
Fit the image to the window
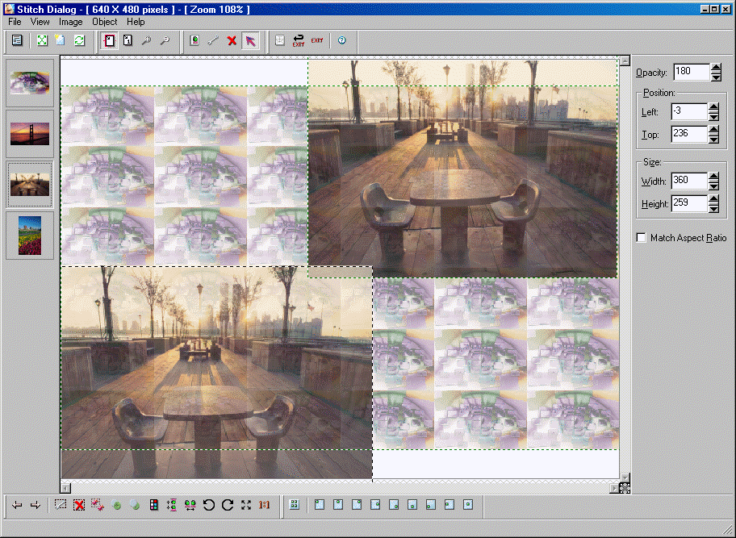click(x=41, y=40)
